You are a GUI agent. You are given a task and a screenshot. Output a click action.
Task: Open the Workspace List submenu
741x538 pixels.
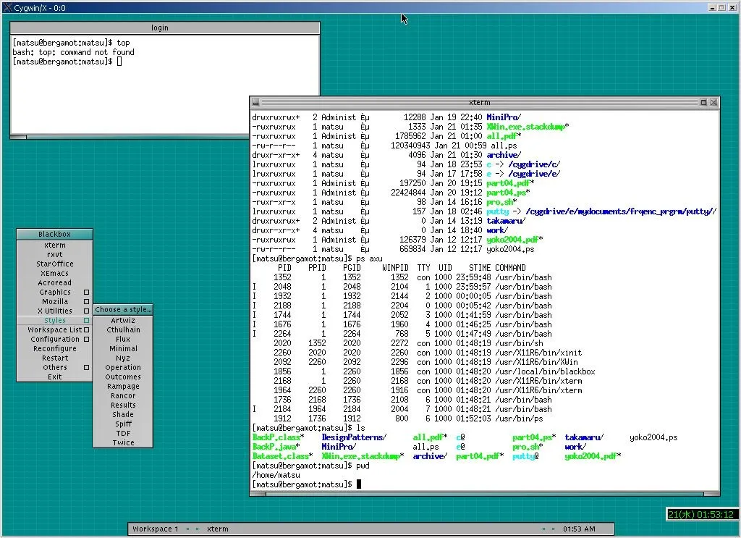pyautogui.click(x=55, y=330)
